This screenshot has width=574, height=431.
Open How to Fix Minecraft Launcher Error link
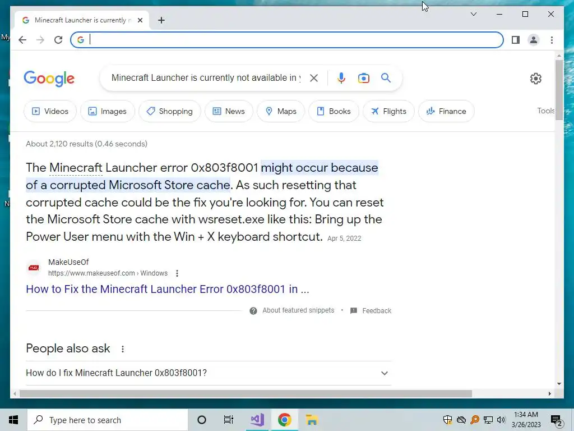(167, 289)
